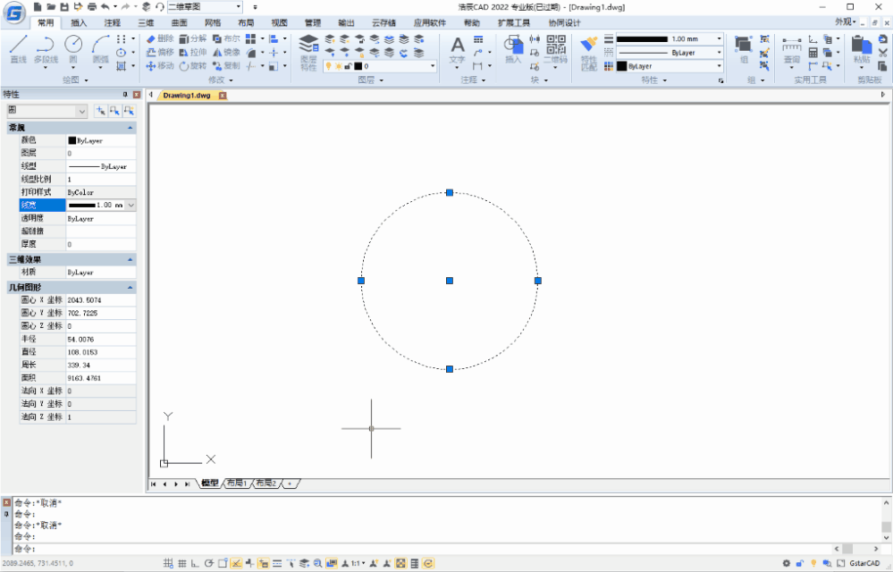Toggle snap mode in status bar
This screenshot has height=572, width=893.
coord(168,563)
